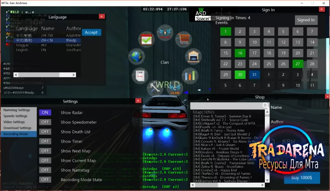
Task: Click left arrow of Language scrollbar
Action: pyautogui.click(x=16, y=75)
